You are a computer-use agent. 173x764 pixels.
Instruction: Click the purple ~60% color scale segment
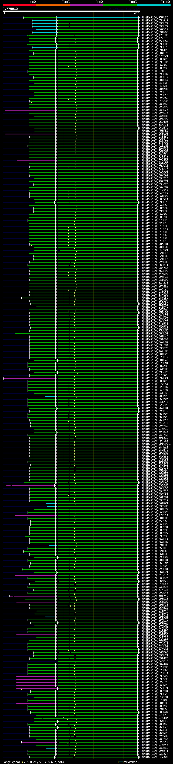click(x=86, y=5)
